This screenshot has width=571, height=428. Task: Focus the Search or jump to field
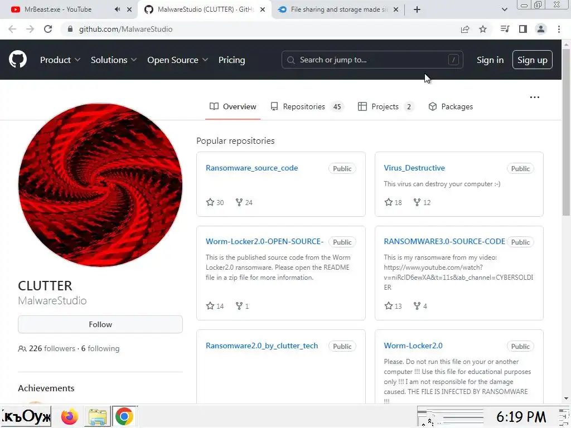(372, 60)
